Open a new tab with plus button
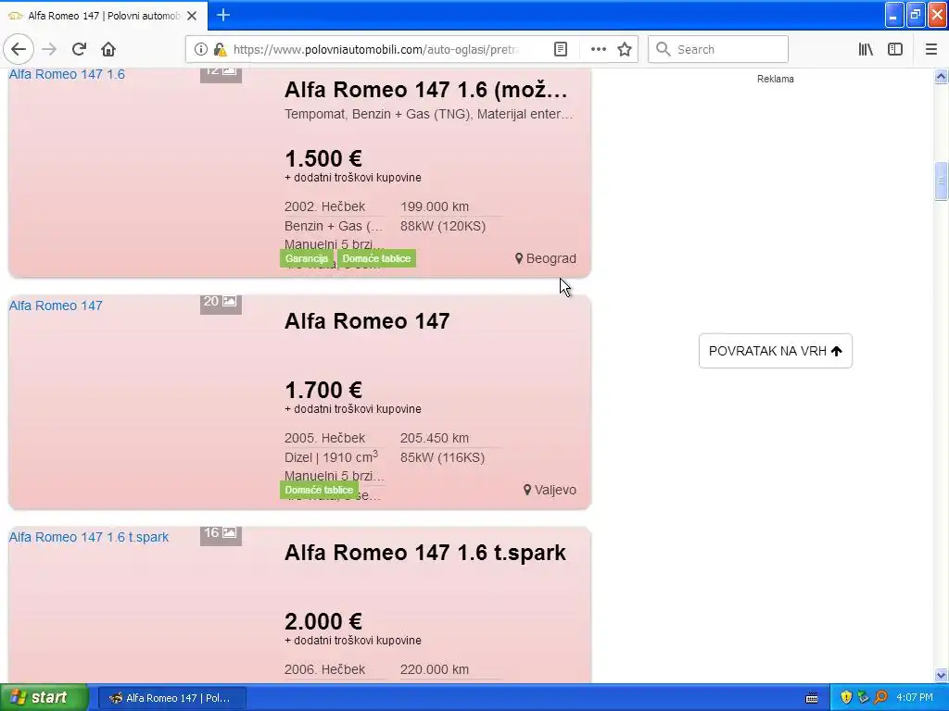949x711 pixels. click(x=223, y=15)
